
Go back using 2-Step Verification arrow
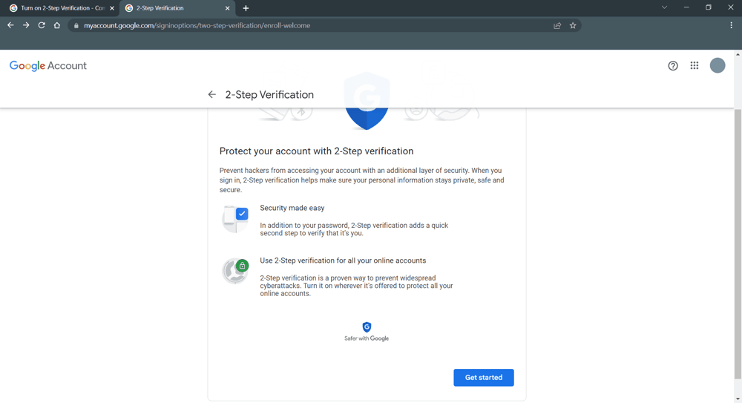tap(212, 95)
